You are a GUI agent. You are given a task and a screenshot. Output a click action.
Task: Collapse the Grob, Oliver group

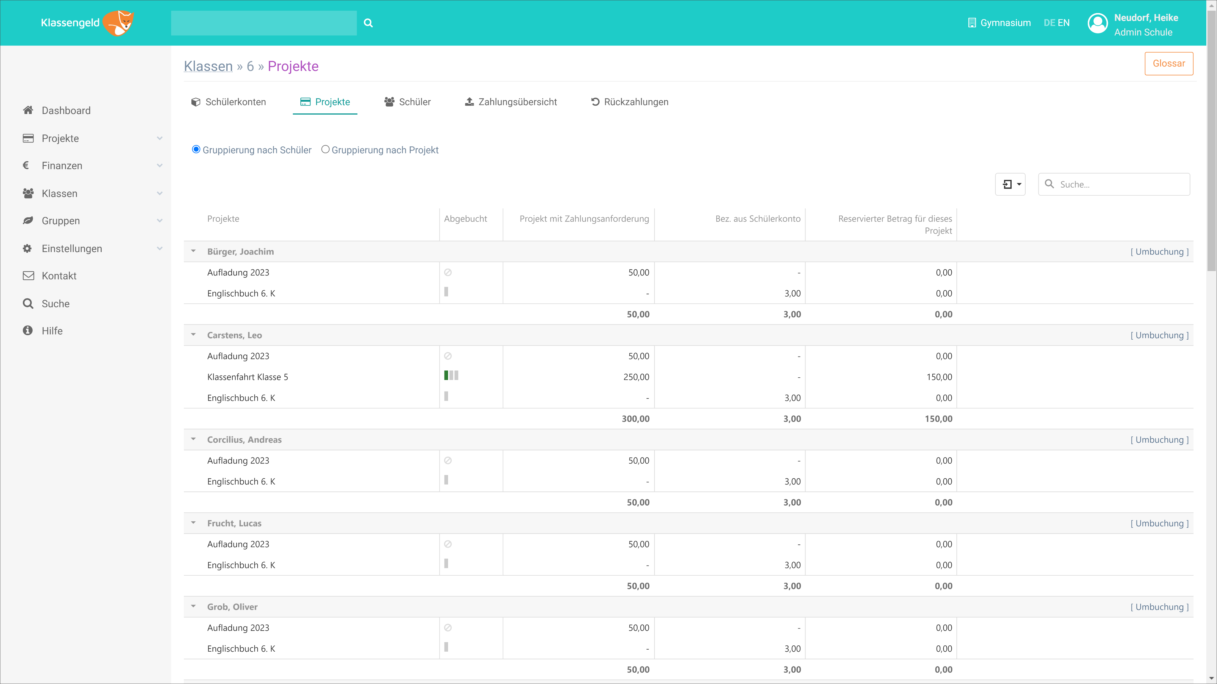(193, 606)
